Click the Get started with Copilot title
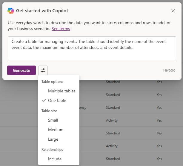This screenshot has height=166, width=183. [42, 11]
